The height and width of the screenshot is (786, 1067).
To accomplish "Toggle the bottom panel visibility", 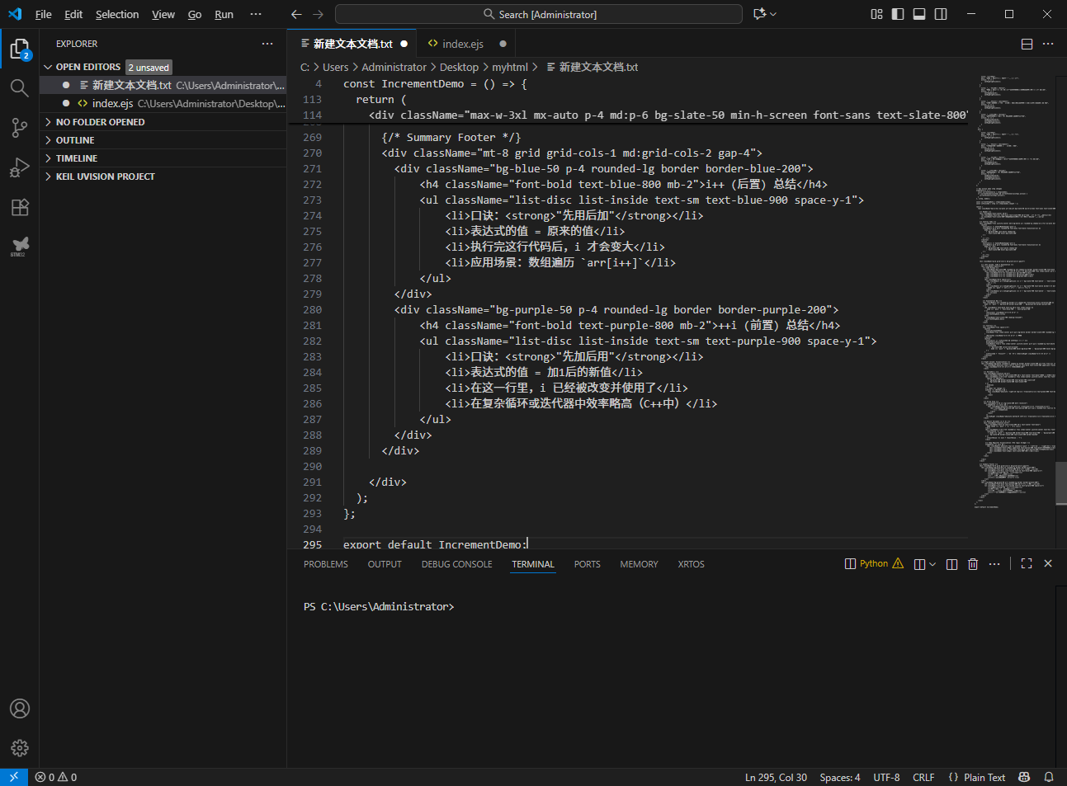I will 919,14.
